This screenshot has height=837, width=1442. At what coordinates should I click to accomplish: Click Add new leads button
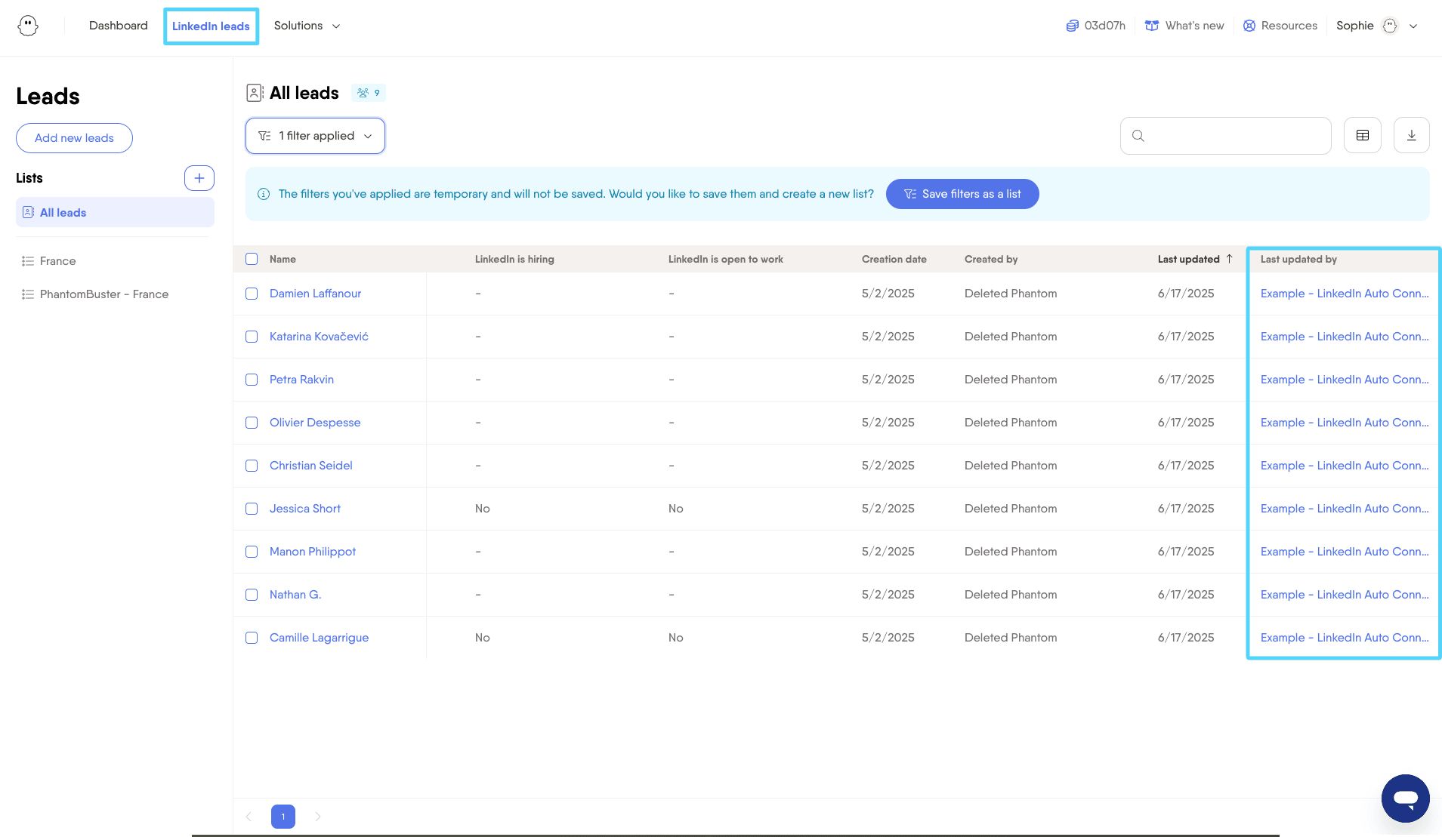(74, 138)
